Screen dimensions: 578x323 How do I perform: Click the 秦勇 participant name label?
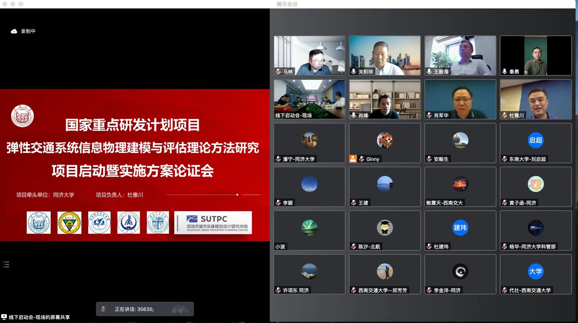point(514,71)
